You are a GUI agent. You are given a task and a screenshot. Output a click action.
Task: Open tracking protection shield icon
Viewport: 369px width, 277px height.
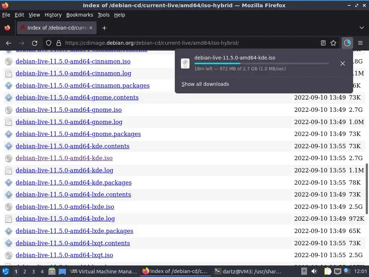(x=49, y=43)
